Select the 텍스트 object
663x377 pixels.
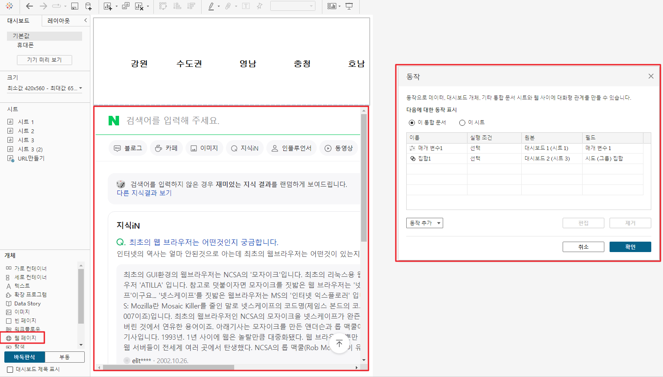18,286
